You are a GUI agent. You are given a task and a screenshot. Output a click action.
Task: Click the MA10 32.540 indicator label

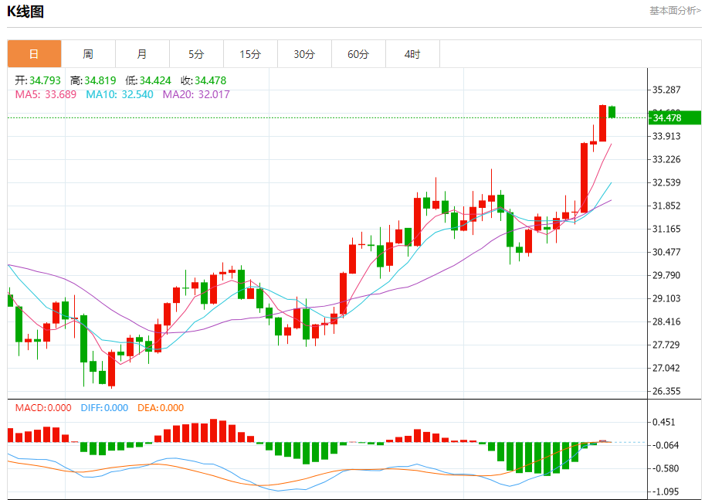120,94
